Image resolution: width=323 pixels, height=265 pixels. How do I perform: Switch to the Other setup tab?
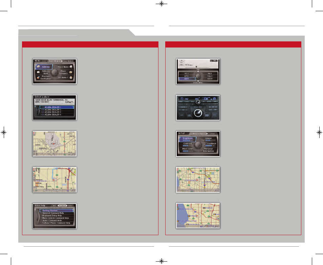pyautogui.click(x=212, y=134)
